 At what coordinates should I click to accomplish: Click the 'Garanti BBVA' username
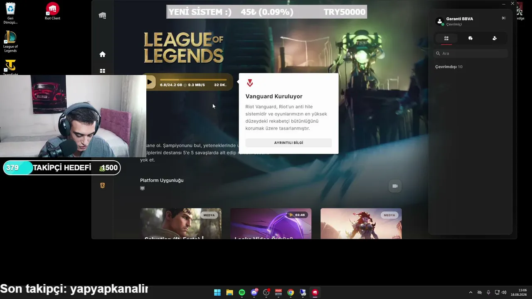(460, 19)
